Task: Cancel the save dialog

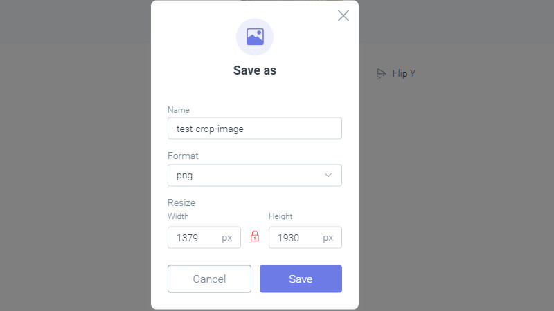Action: (x=210, y=279)
